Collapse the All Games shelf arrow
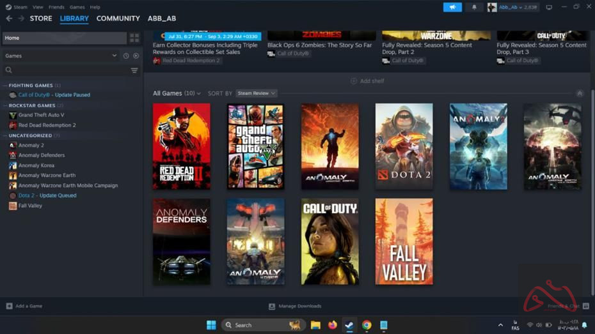 click(x=580, y=93)
